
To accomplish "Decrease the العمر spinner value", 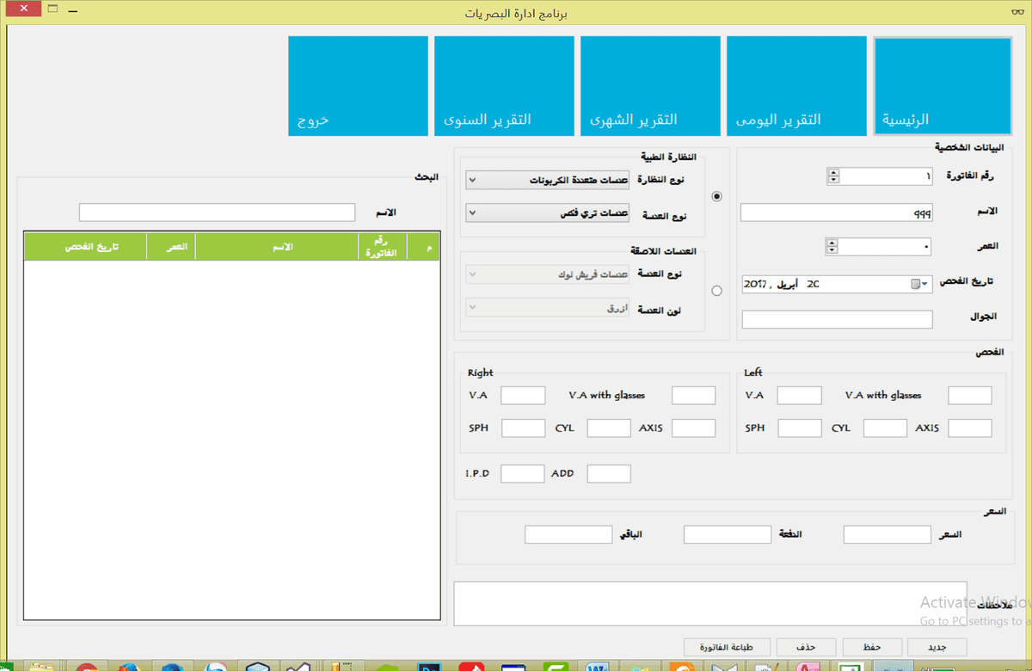I will [832, 250].
